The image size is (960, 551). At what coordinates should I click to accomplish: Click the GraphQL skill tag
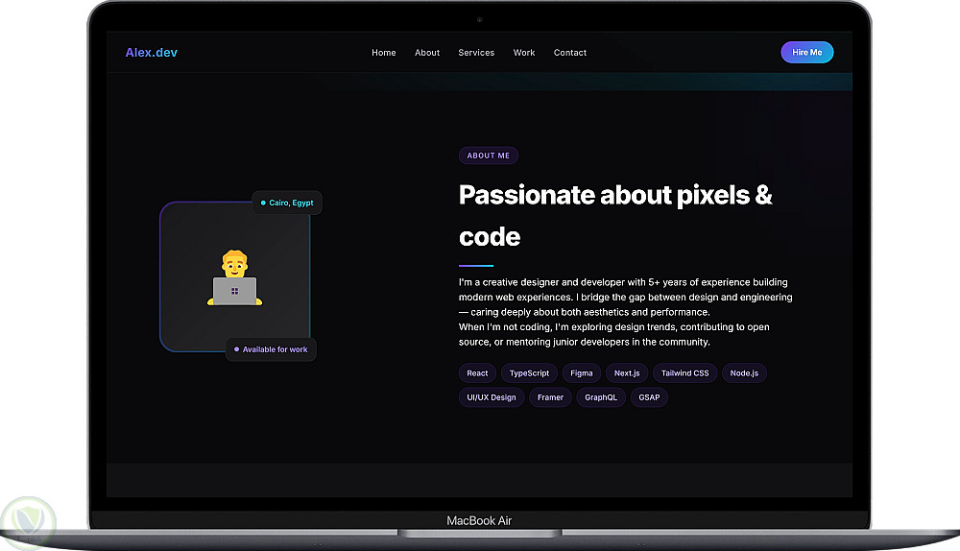(x=601, y=397)
